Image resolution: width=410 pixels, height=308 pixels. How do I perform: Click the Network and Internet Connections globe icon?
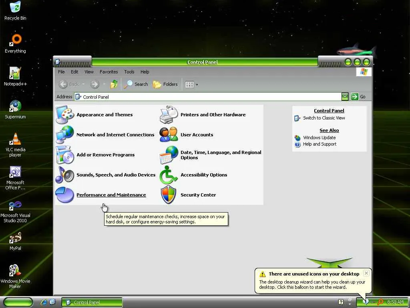pyautogui.click(x=64, y=135)
